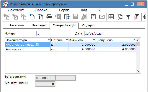Click the save-all stacked disks icon

point(84,17)
